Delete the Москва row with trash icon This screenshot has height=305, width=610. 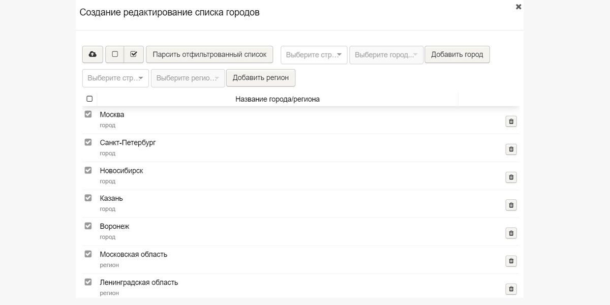pyautogui.click(x=511, y=121)
